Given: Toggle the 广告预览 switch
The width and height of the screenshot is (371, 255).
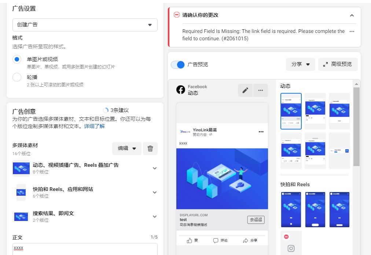Looking at the screenshot, I should point(178,64).
